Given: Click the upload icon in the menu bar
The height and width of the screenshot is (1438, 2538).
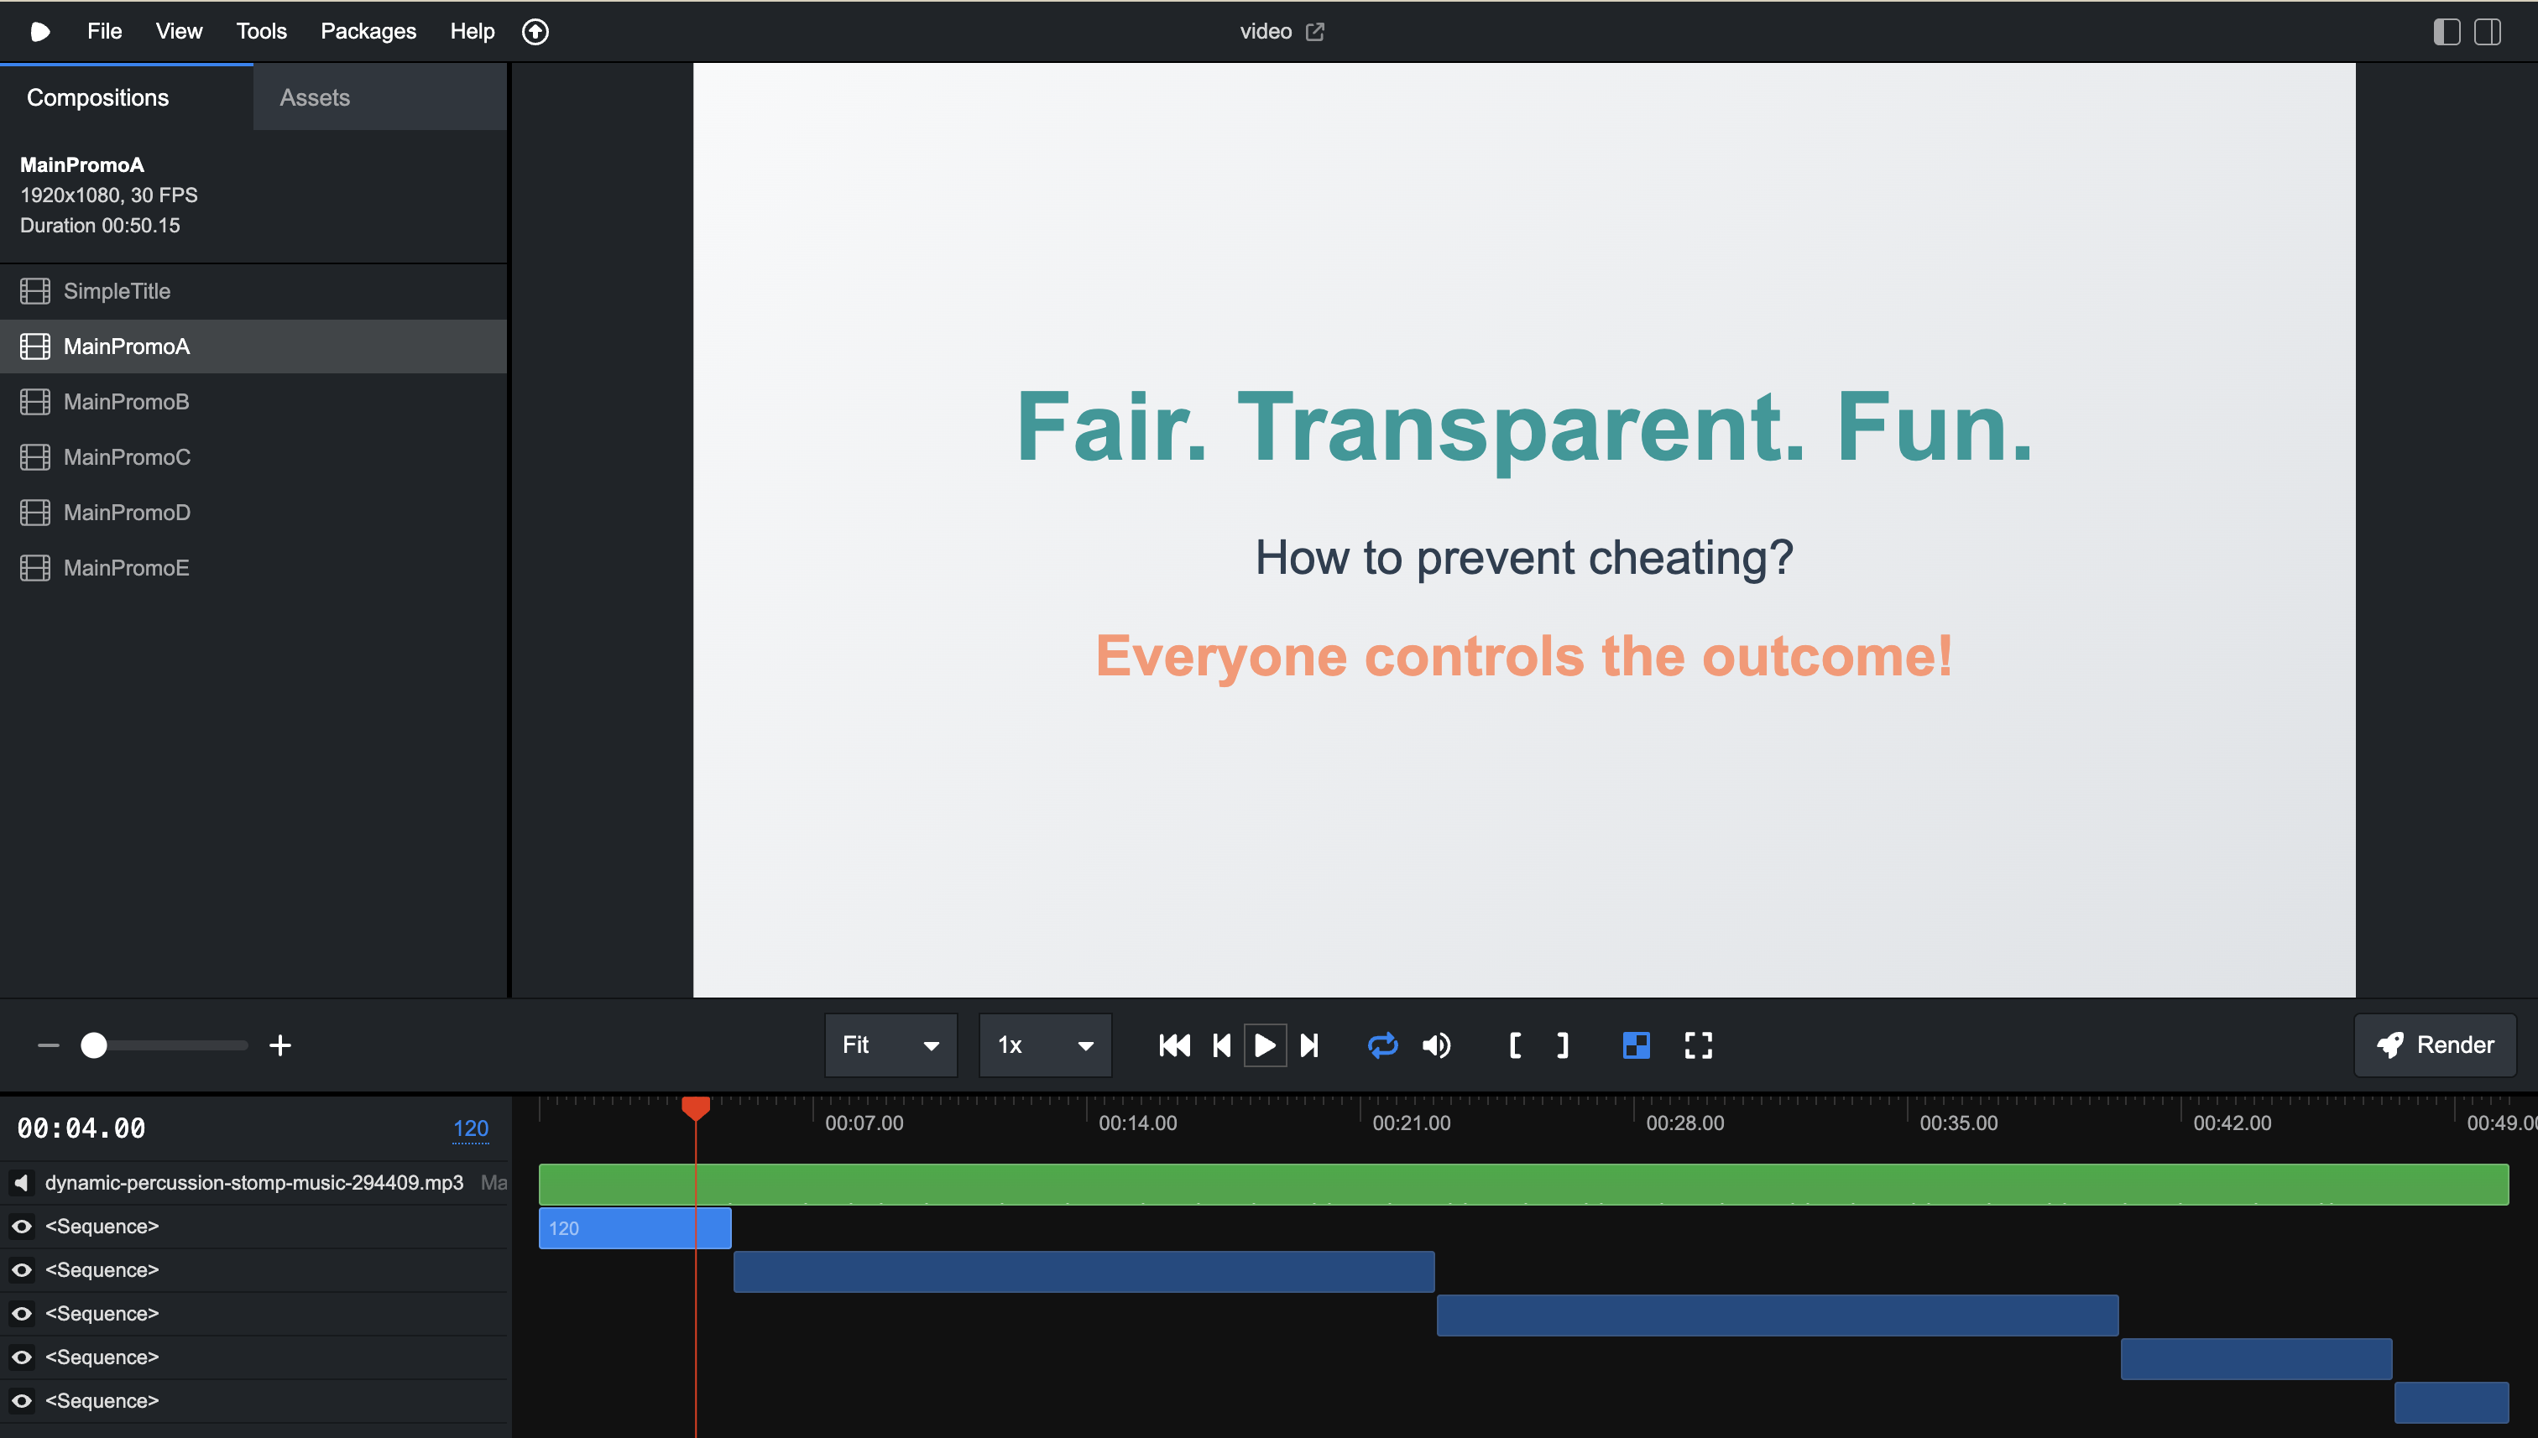Looking at the screenshot, I should pyautogui.click(x=535, y=30).
